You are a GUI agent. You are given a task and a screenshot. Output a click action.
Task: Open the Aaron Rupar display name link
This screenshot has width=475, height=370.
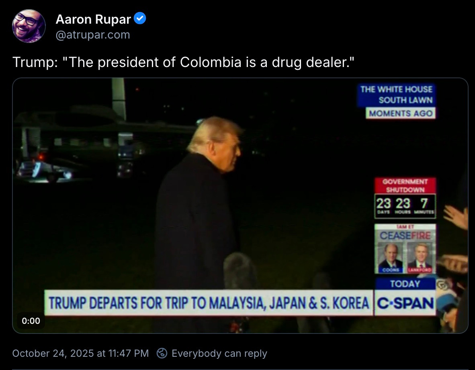[93, 19]
